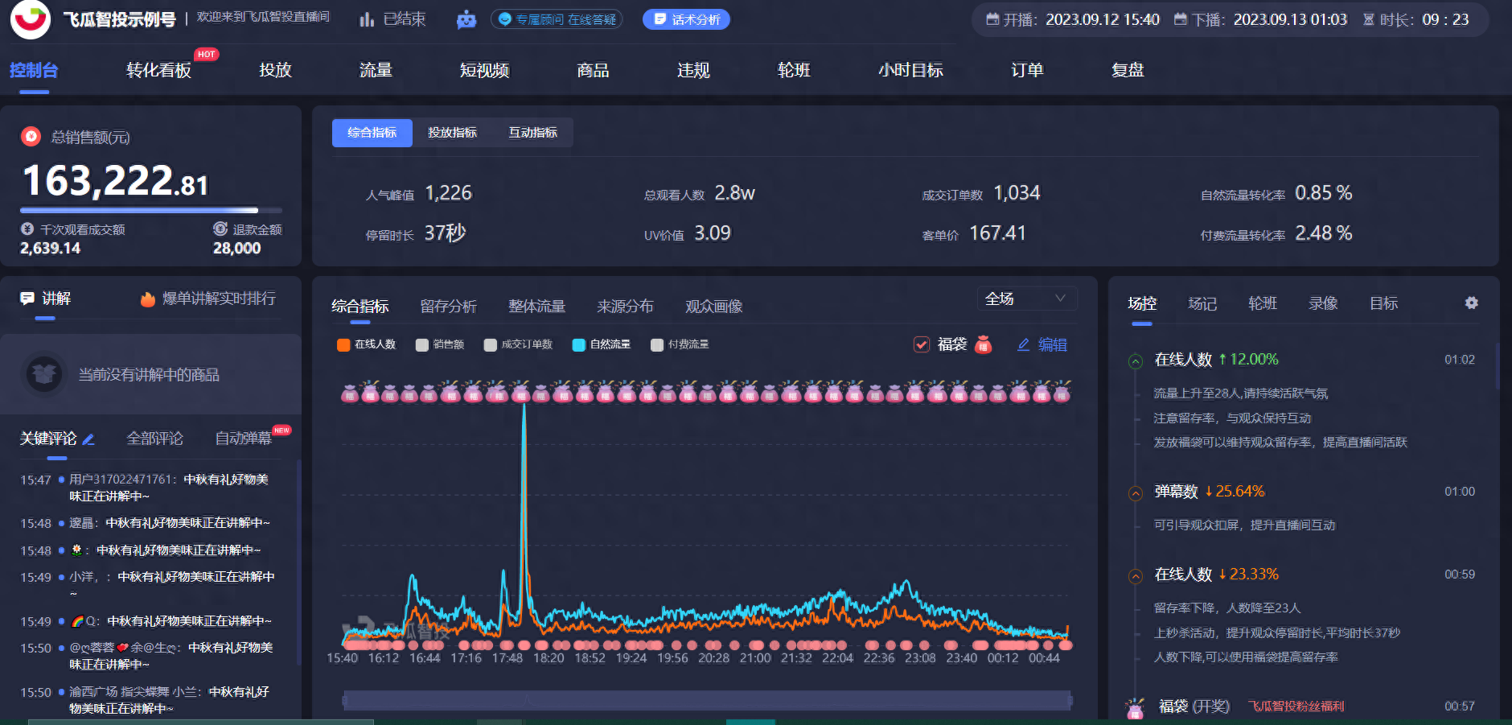Select the 互动指标 metrics option

click(x=532, y=133)
